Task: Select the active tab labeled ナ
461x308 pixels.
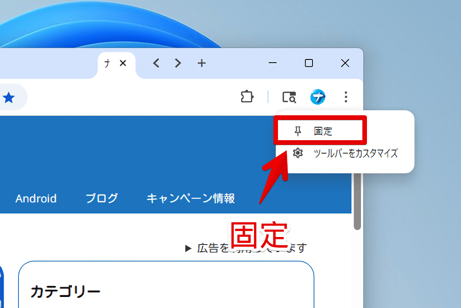Action: tap(107, 63)
